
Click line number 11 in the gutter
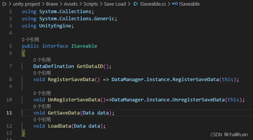click(x=9, y=113)
